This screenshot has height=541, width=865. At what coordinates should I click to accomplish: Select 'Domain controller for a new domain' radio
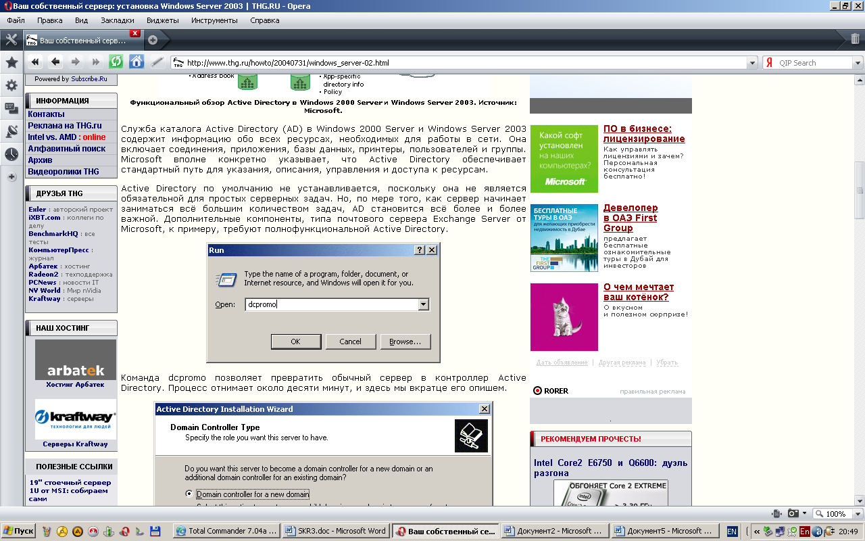click(x=189, y=494)
